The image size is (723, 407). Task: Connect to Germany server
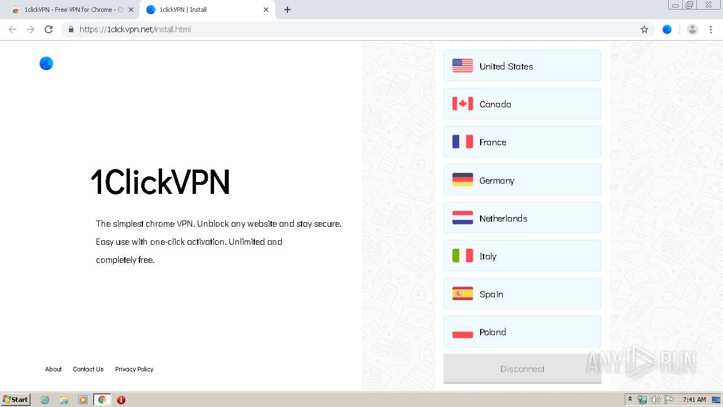click(522, 180)
